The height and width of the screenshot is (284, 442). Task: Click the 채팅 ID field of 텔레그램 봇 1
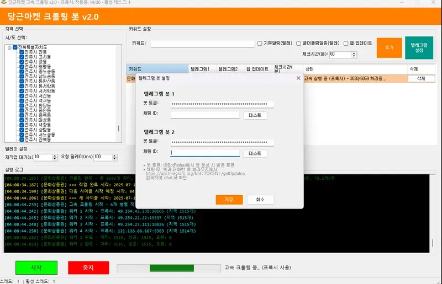[205, 115]
